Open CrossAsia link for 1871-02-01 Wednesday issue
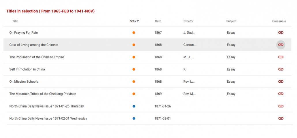 [281, 118]
